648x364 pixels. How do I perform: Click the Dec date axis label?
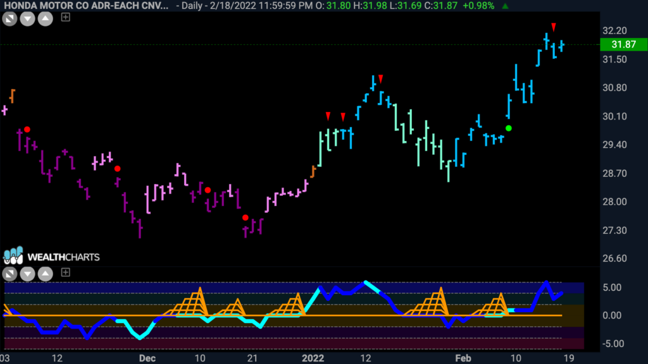pyautogui.click(x=147, y=358)
